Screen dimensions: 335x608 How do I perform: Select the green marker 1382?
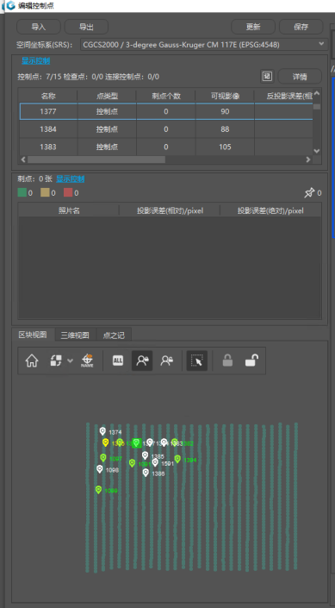pos(175,442)
